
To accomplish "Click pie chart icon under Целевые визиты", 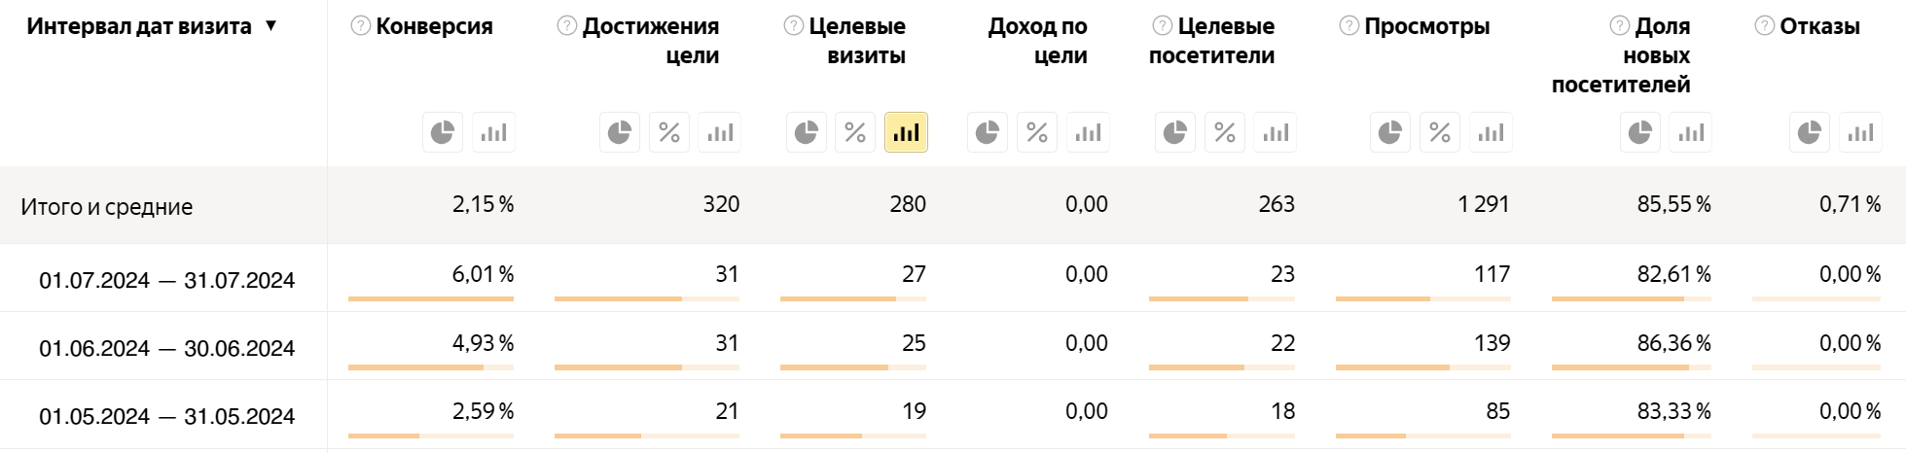I will pyautogui.click(x=807, y=133).
